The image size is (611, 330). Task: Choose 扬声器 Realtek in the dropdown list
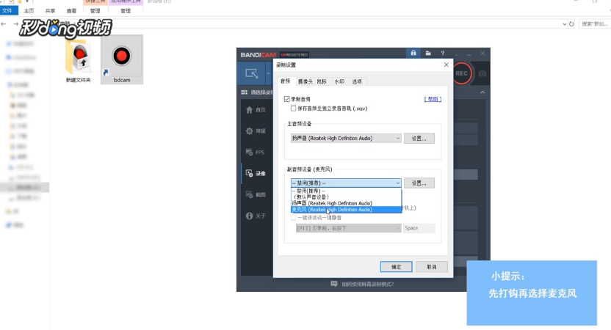(346, 203)
